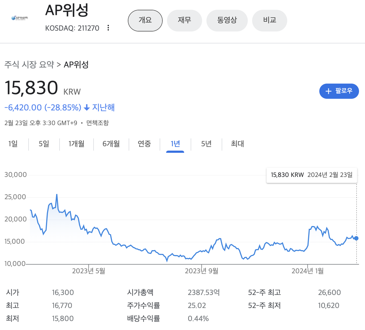Switch the chart to 1개월

76,144
